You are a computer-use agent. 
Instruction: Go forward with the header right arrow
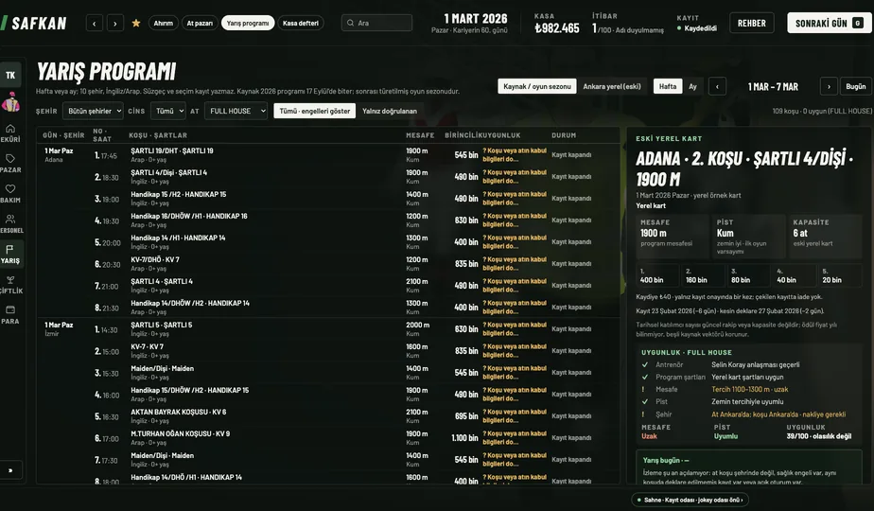pyautogui.click(x=114, y=24)
